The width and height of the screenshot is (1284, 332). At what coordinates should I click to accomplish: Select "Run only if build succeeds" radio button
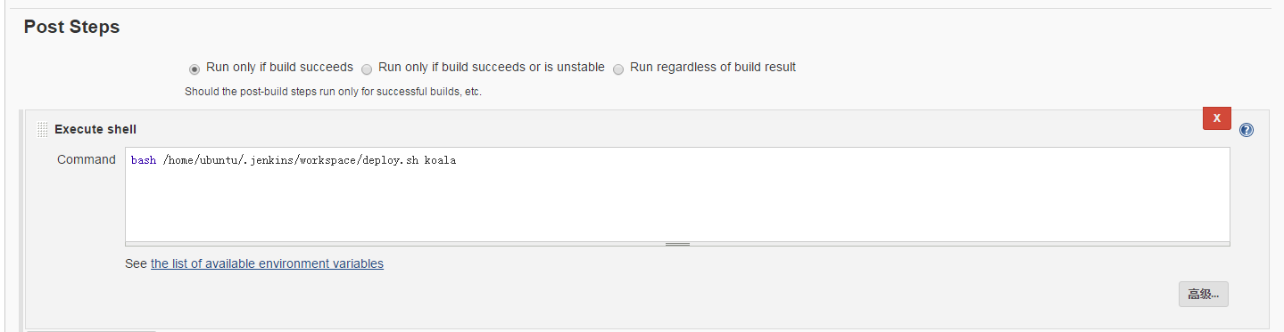point(194,69)
